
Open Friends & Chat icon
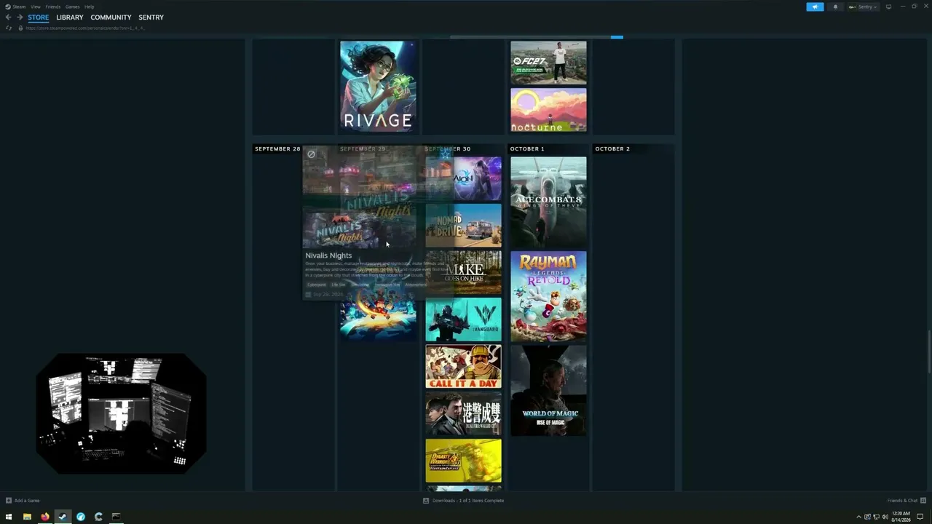point(923,501)
